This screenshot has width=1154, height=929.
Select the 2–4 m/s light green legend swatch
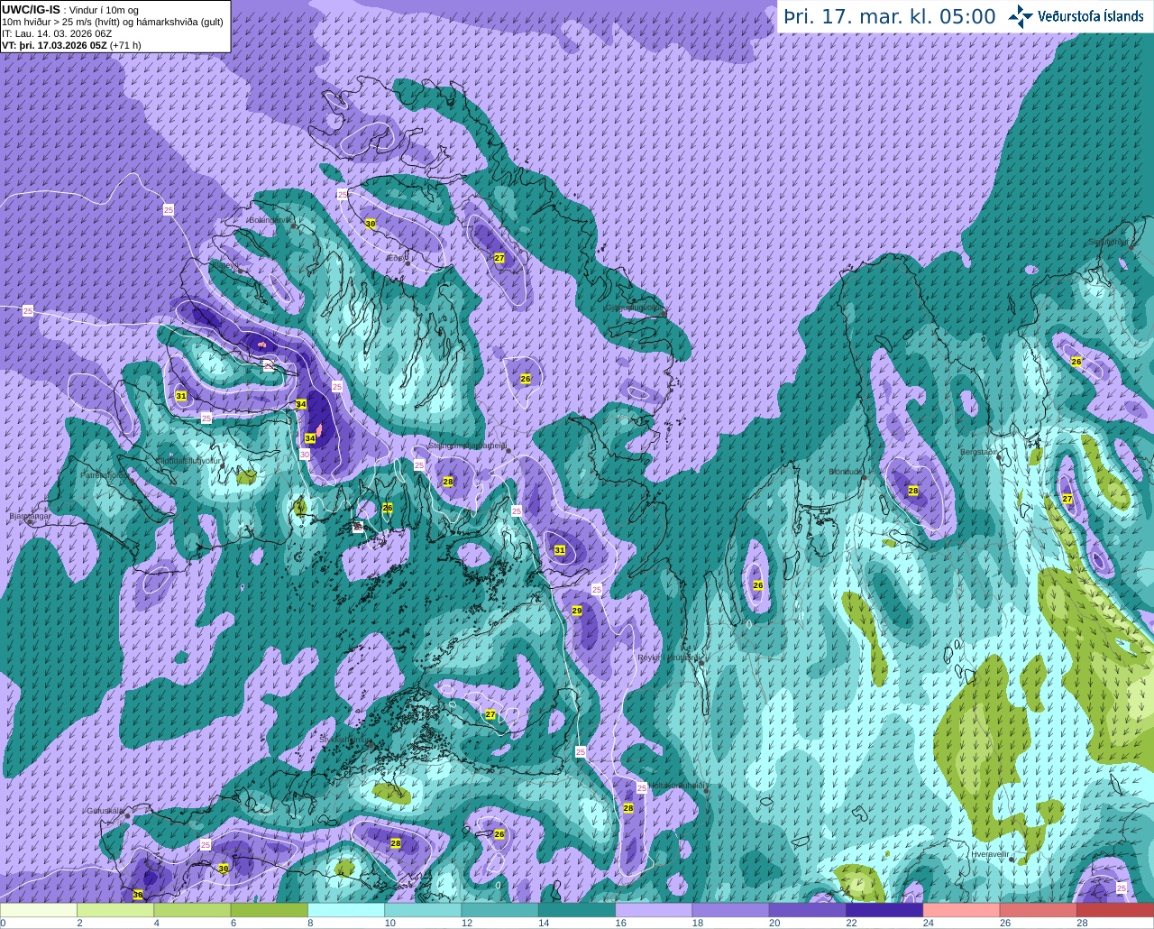[115, 910]
